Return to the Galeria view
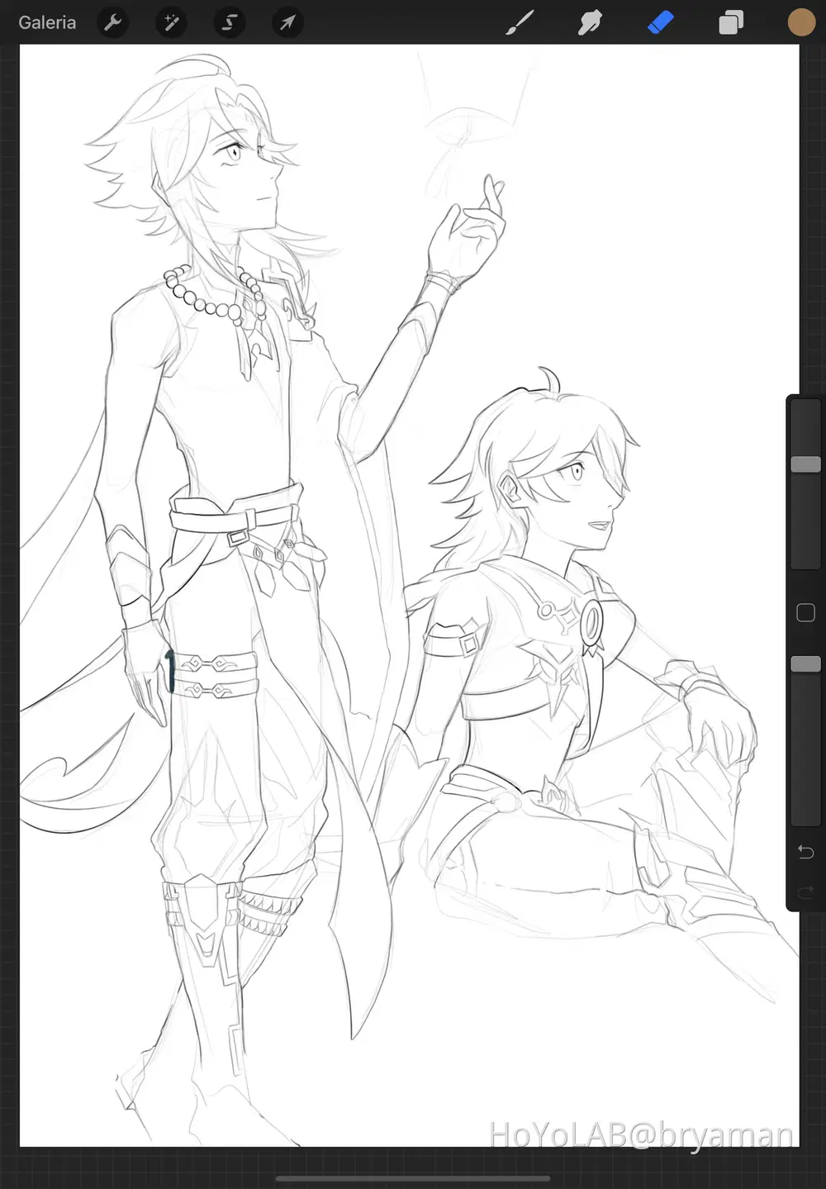826x1189 pixels. [47, 22]
